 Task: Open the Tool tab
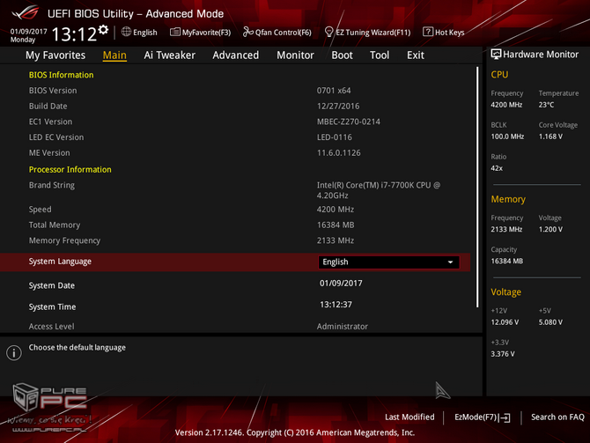click(x=380, y=55)
